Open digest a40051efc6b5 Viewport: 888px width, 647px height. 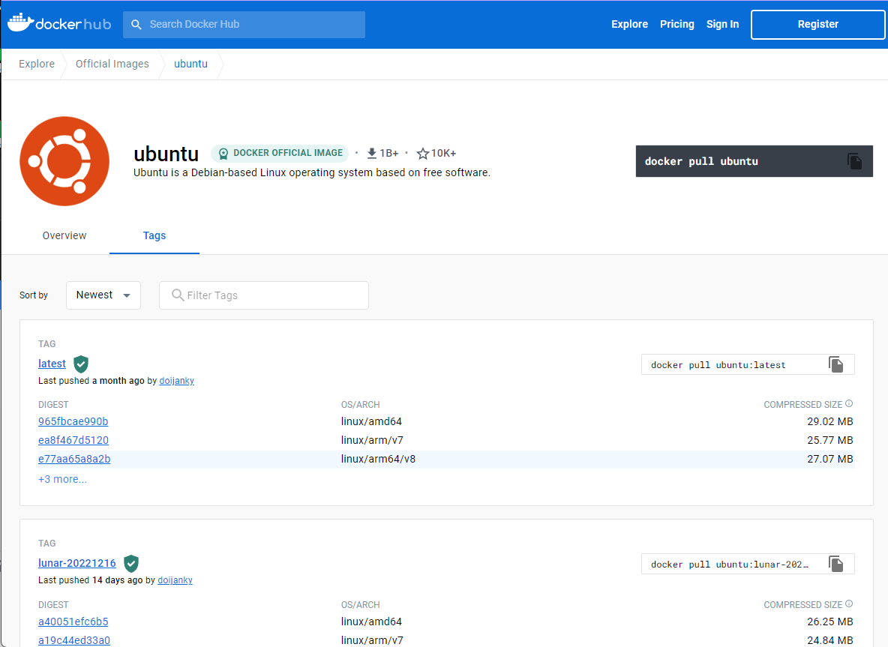tap(73, 622)
